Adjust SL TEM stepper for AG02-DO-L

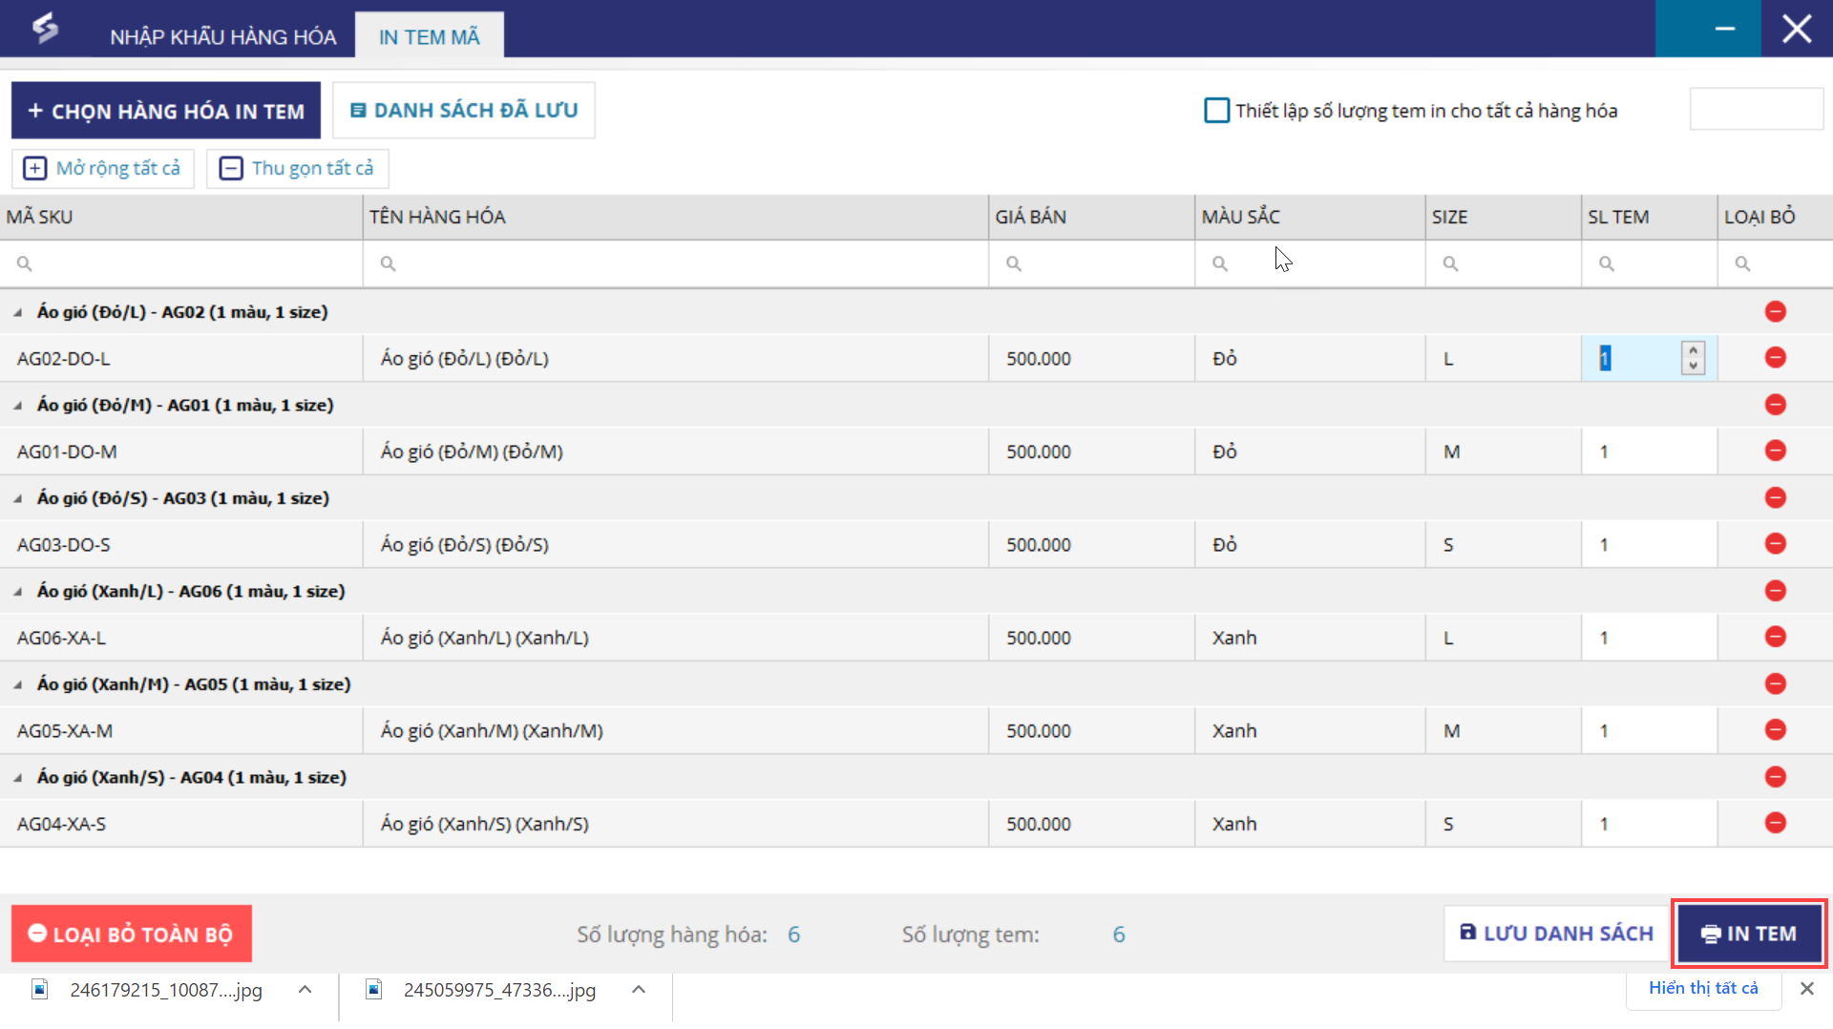point(1693,358)
